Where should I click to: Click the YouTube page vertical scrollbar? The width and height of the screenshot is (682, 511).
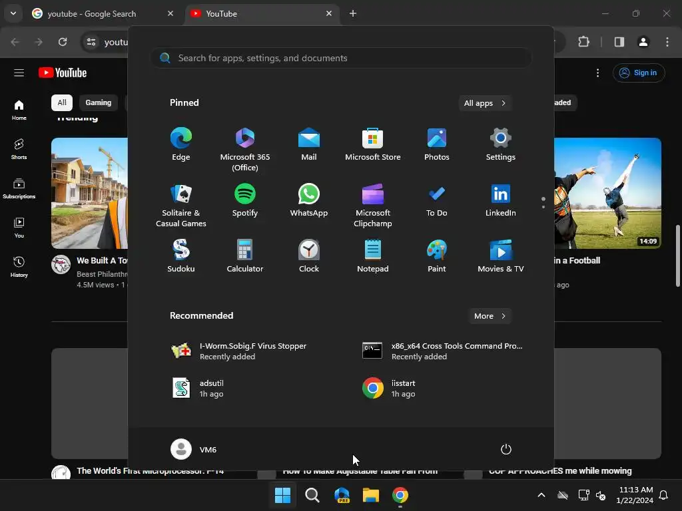677,256
